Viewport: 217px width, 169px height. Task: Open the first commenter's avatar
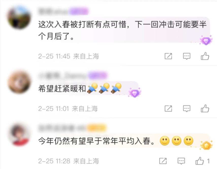(x=19, y=17)
